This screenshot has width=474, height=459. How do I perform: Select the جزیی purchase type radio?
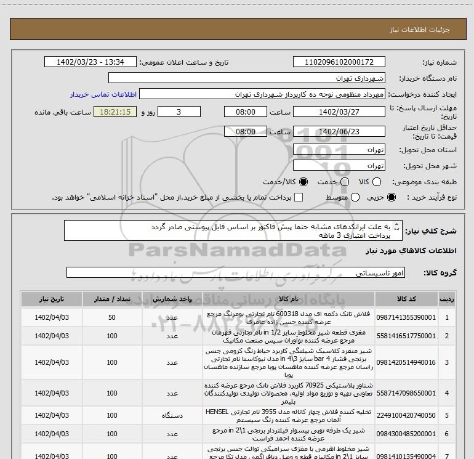pyautogui.click(x=392, y=198)
